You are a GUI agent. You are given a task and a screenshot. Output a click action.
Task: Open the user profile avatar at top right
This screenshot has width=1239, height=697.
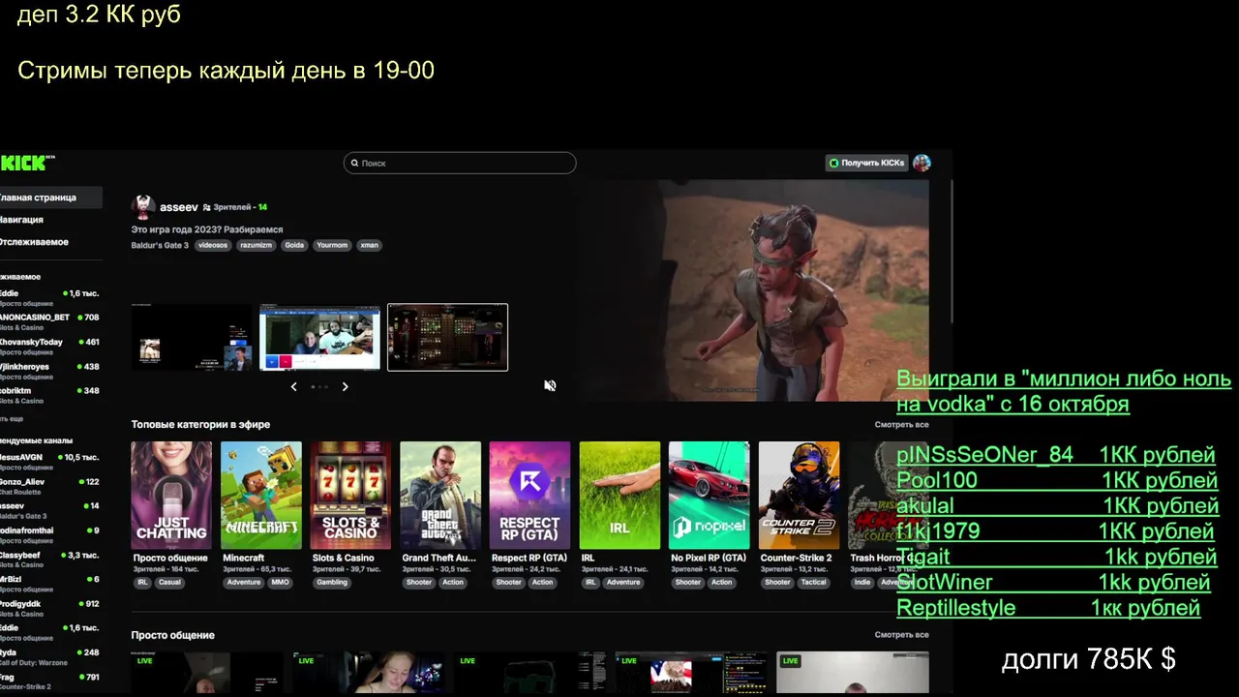click(x=922, y=163)
